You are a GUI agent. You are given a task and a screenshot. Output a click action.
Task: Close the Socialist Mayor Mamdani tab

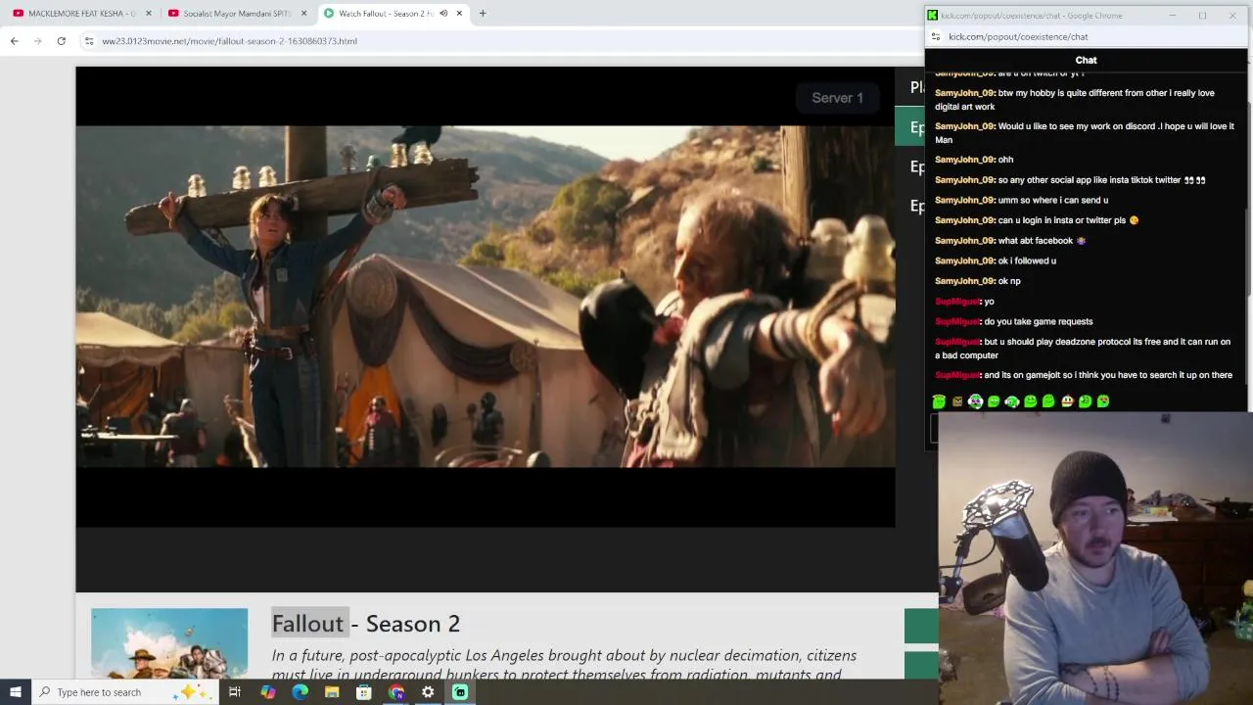pyautogui.click(x=303, y=14)
